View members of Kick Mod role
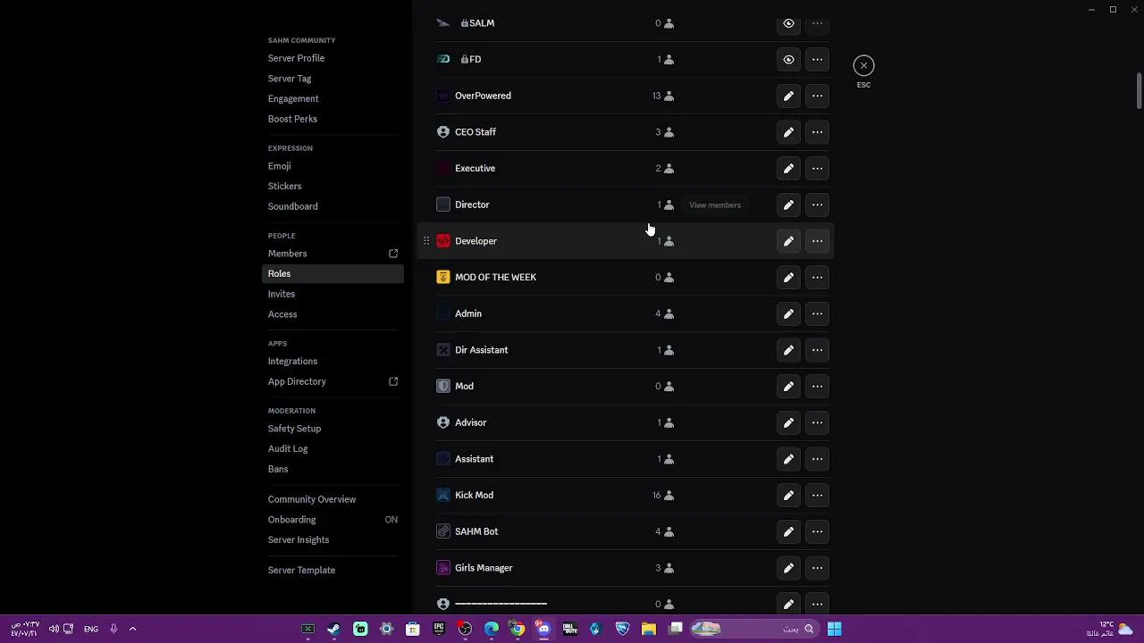The image size is (1144, 643). (662, 496)
